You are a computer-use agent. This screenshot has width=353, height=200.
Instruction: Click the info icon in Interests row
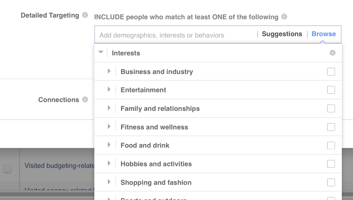[x=333, y=53]
